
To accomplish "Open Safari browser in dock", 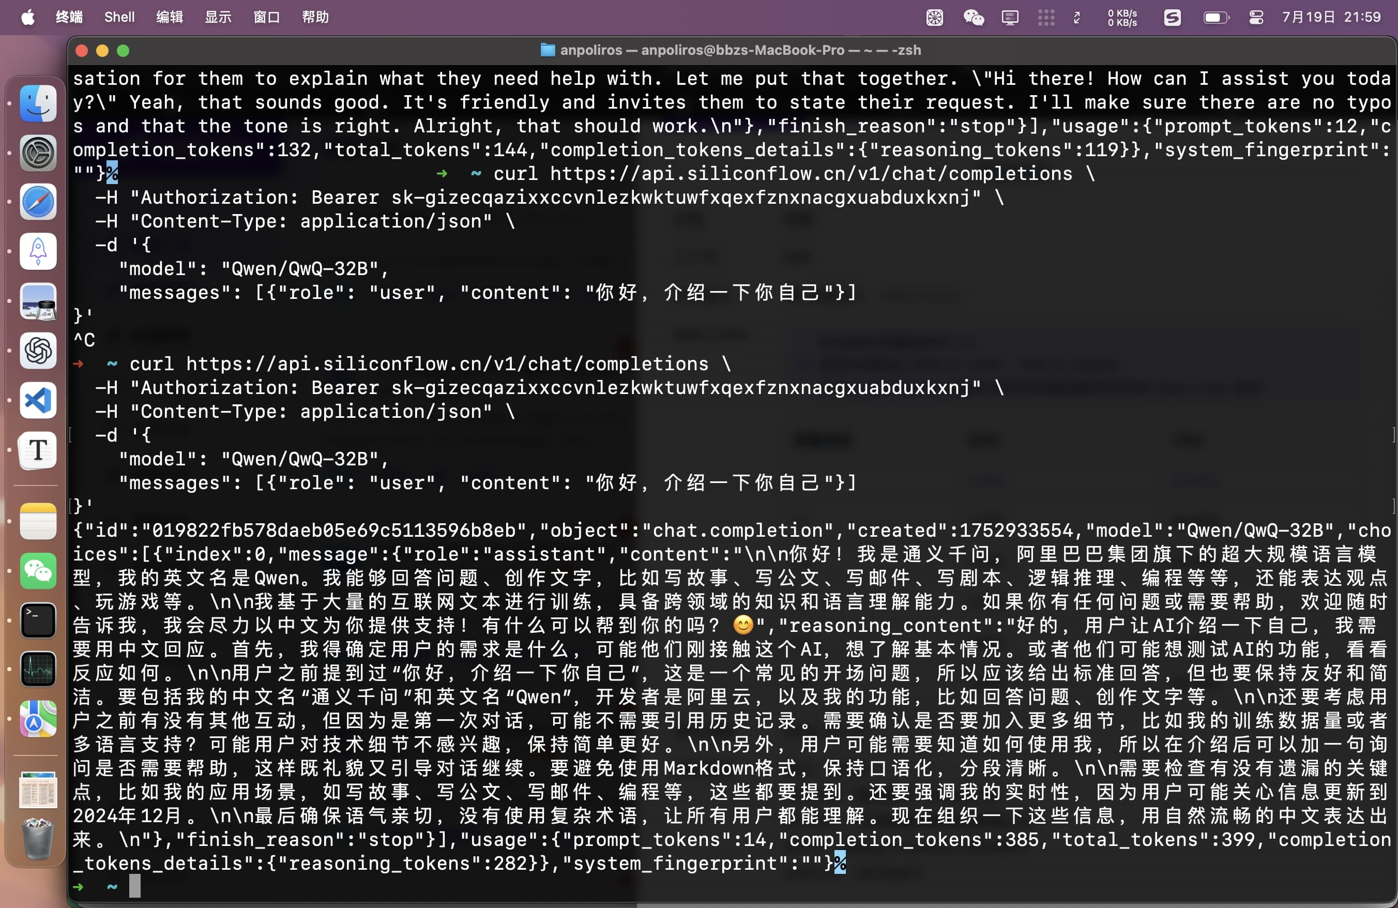I will tap(38, 203).
